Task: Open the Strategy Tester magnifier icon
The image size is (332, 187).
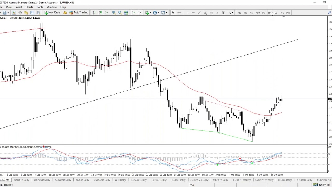Action: click(38, 12)
